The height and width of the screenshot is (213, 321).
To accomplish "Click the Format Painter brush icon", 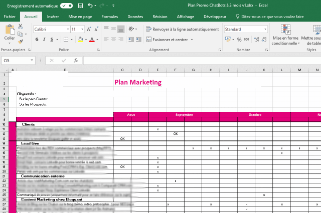I will click(x=20, y=42).
